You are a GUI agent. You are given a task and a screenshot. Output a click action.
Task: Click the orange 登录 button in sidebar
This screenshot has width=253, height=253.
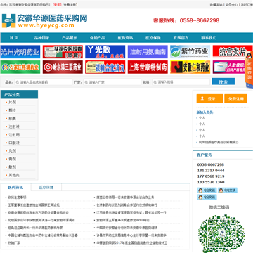point(209,98)
